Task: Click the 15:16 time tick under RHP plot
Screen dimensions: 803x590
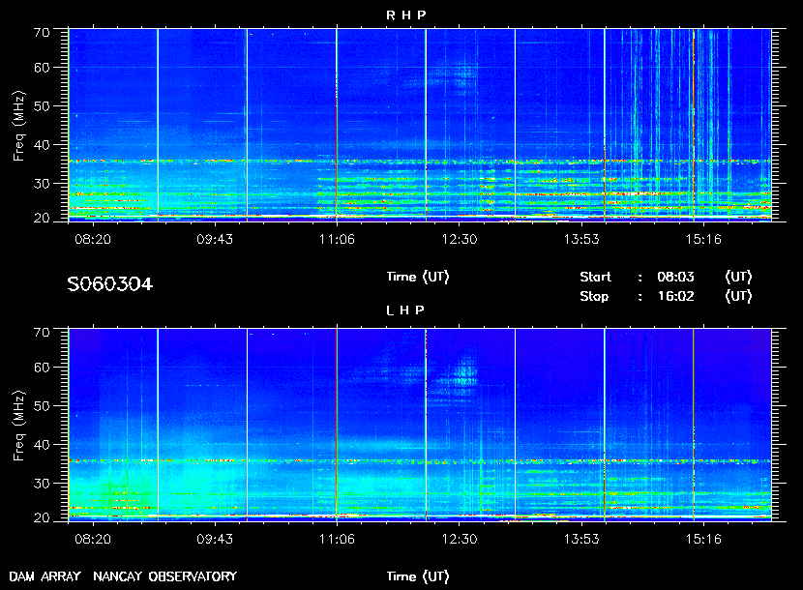Action: point(703,239)
